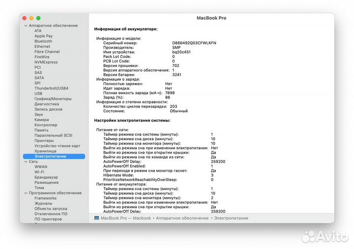Open Frameworks under Программное обеспечение
The image size is (354, 249).
(x=45, y=198)
